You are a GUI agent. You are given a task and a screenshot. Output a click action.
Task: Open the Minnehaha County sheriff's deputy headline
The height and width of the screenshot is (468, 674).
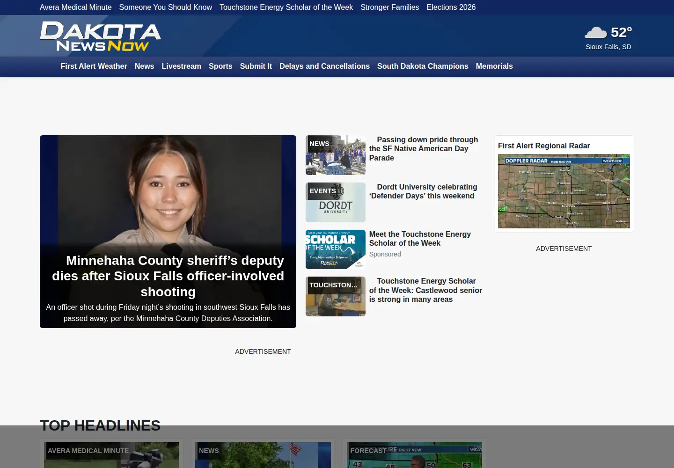pos(168,276)
